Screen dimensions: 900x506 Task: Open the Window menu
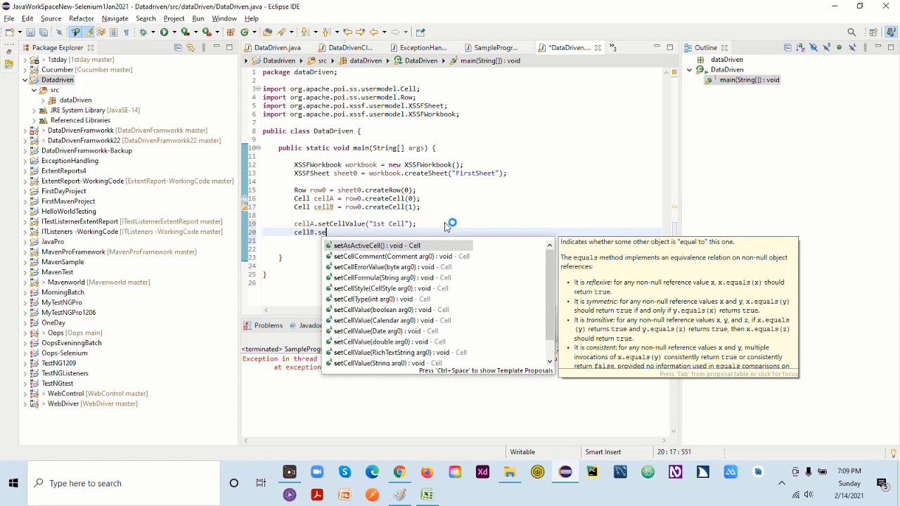coord(224,18)
